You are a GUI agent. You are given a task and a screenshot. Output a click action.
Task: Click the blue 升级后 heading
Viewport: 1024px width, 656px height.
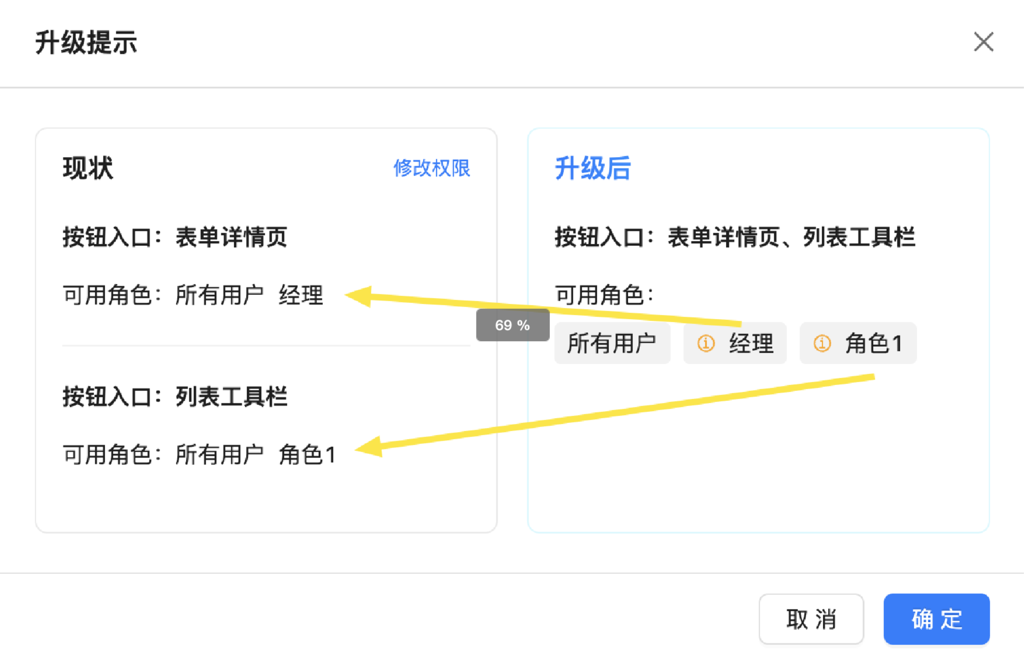coord(592,168)
